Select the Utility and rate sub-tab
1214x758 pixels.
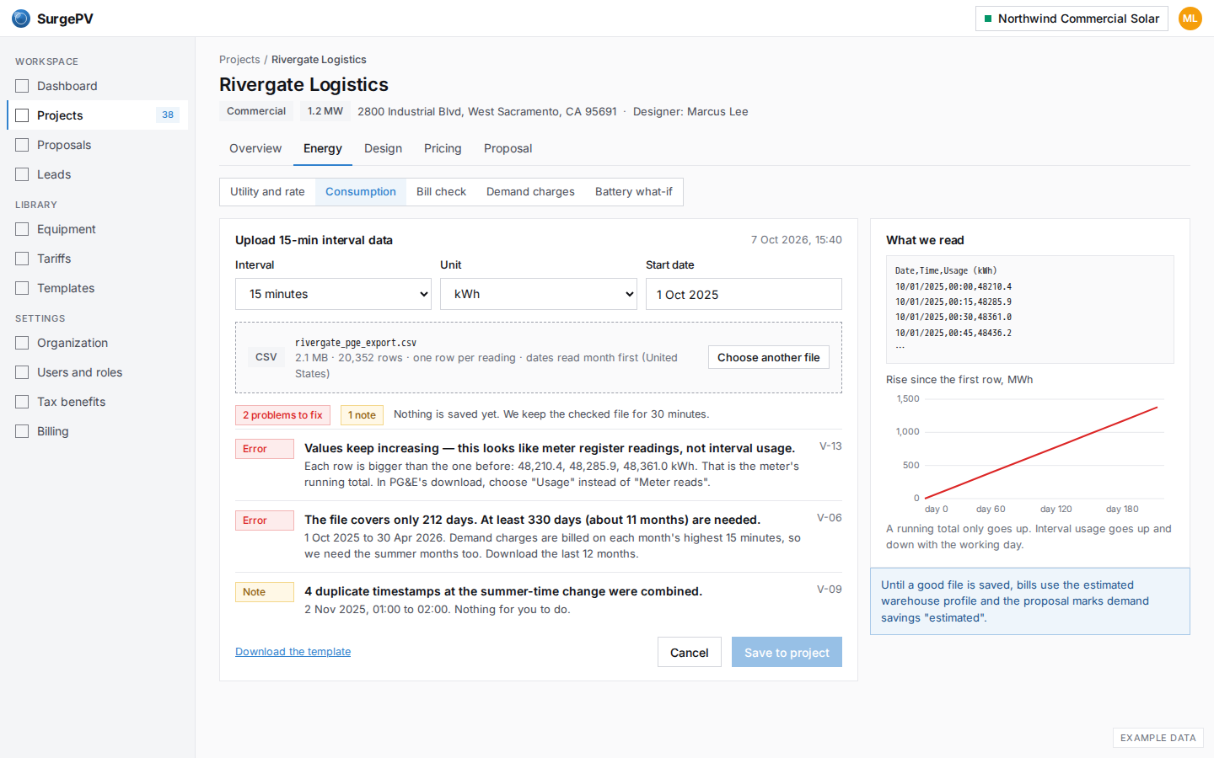(x=267, y=192)
